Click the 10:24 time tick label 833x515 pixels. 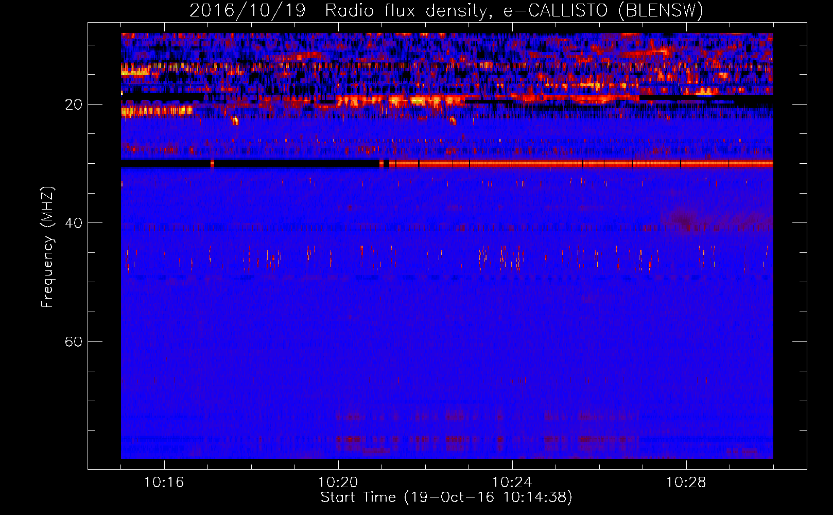(512, 483)
